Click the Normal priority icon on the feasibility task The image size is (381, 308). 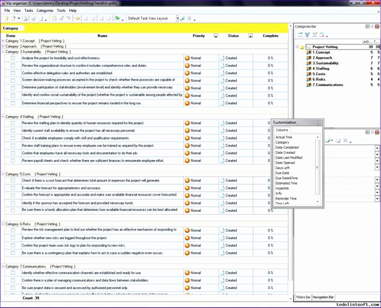coord(187,58)
